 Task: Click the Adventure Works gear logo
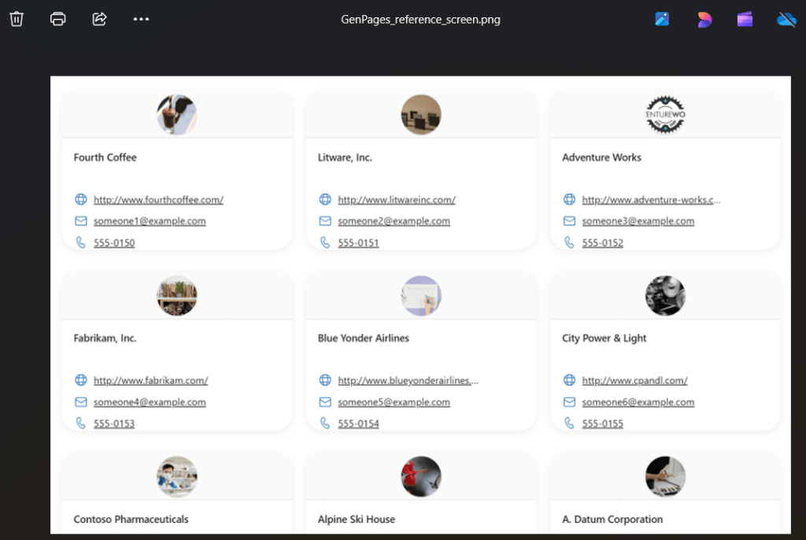(x=665, y=115)
